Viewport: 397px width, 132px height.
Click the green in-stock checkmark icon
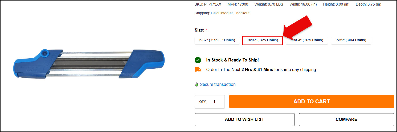[x=198, y=60]
